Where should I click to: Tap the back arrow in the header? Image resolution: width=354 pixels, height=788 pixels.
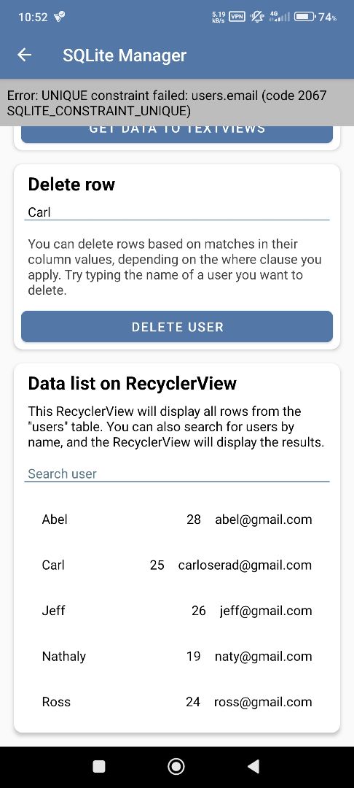point(25,55)
